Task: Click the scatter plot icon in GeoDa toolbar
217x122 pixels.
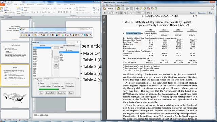Action: click(x=68, y=35)
